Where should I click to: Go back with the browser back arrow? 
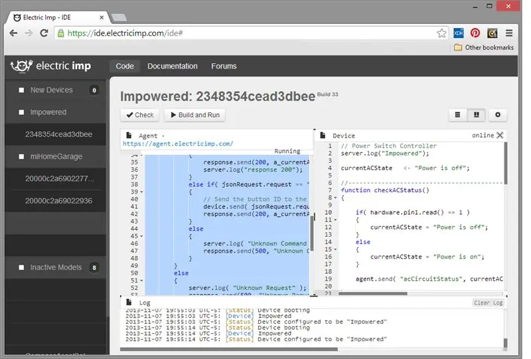pos(13,33)
